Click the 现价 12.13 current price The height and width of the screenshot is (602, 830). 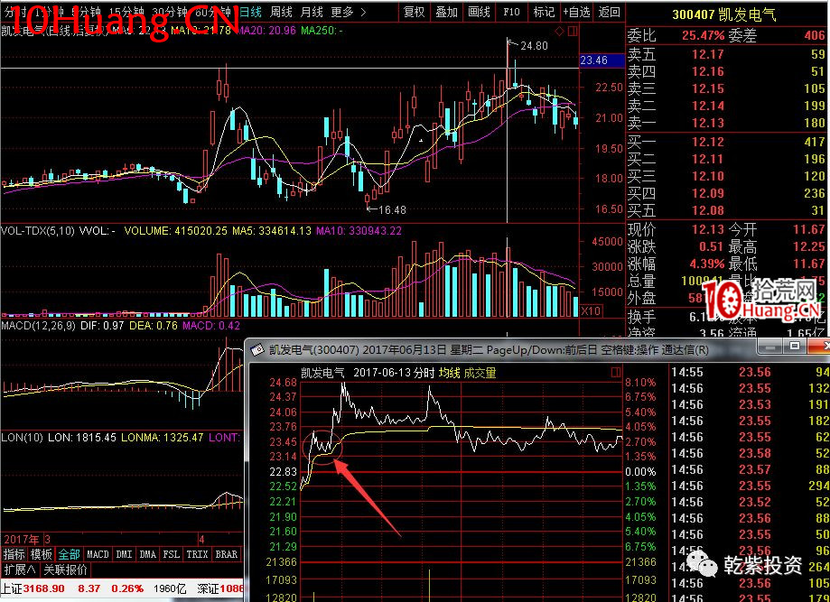point(708,229)
